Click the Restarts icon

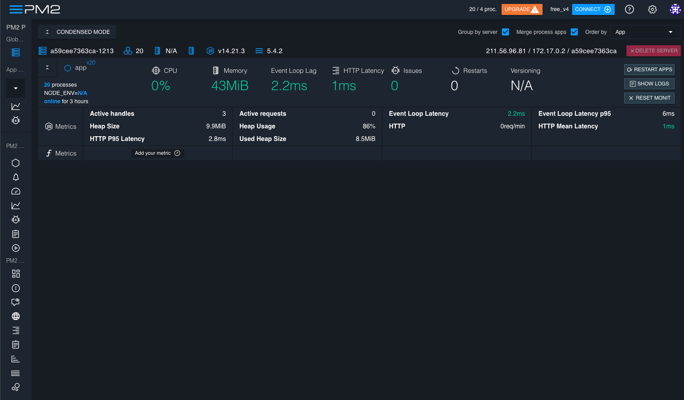455,70
